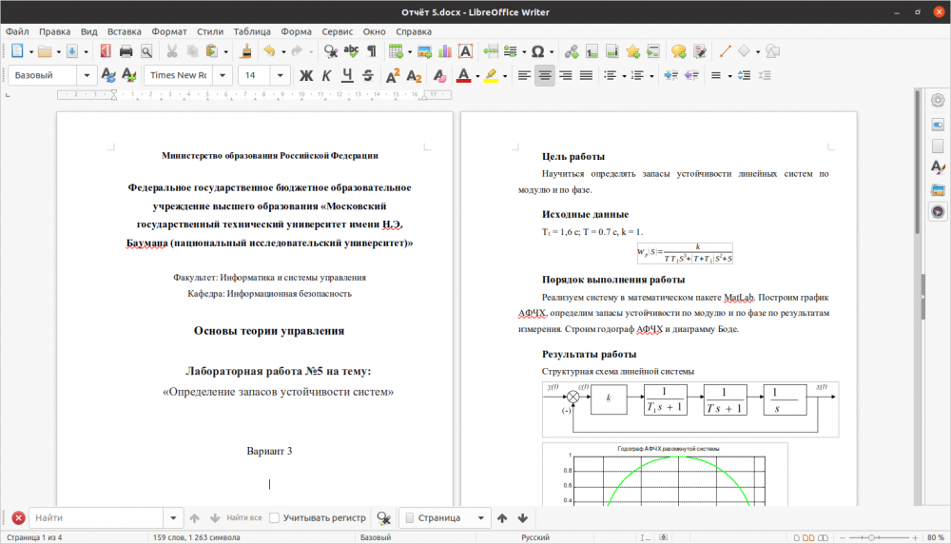Open the spellcheck tool
Image resolution: width=951 pixels, height=544 pixels.
351,51
